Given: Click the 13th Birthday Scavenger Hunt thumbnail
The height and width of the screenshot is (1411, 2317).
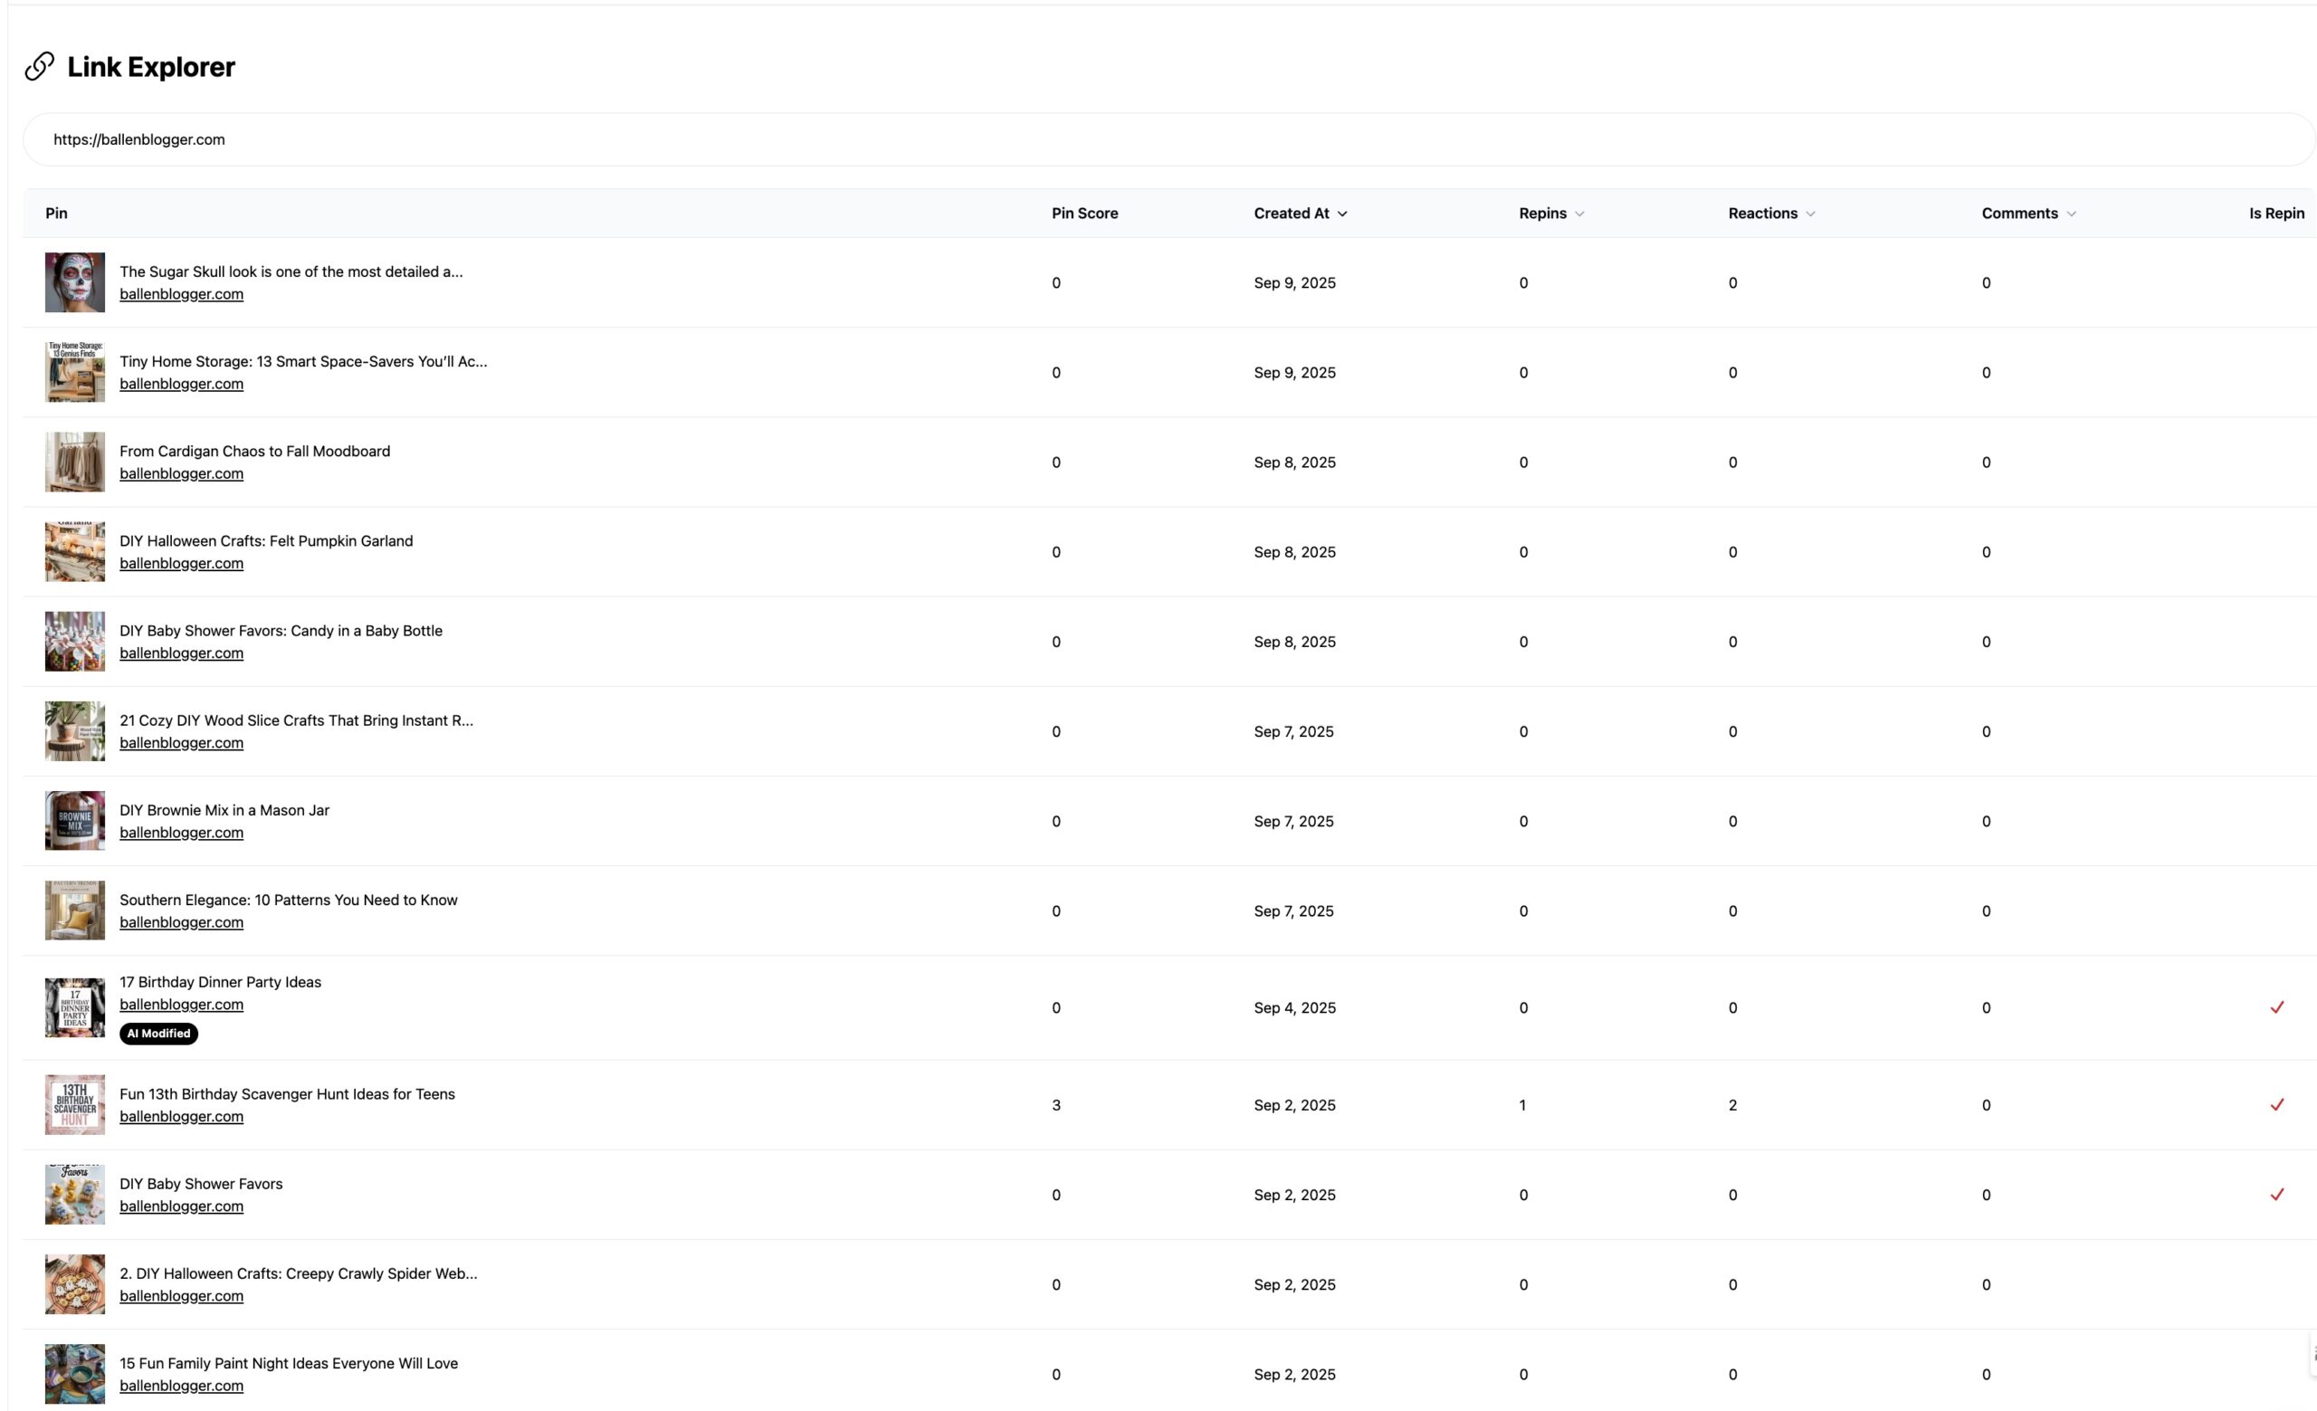Looking at the screenshot, I should point(75,1104).
